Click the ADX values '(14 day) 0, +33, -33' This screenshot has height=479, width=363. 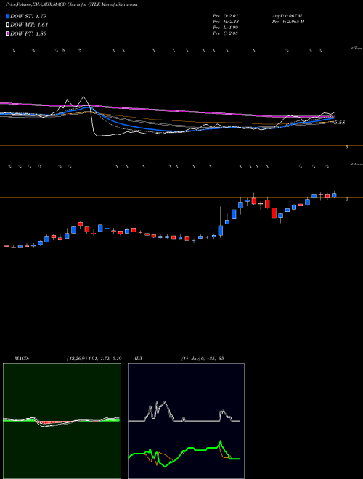click(203, 359)
